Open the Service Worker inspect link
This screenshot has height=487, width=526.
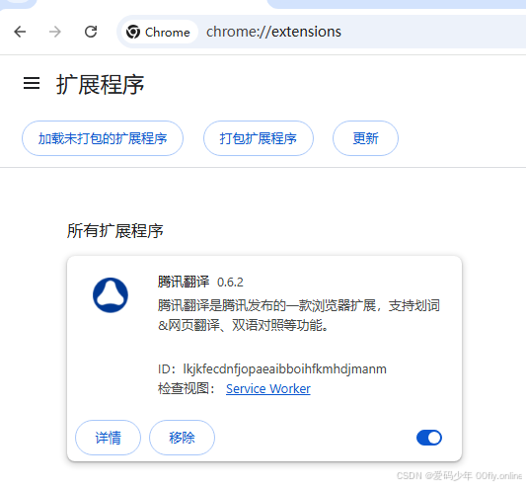pos(268,388)
